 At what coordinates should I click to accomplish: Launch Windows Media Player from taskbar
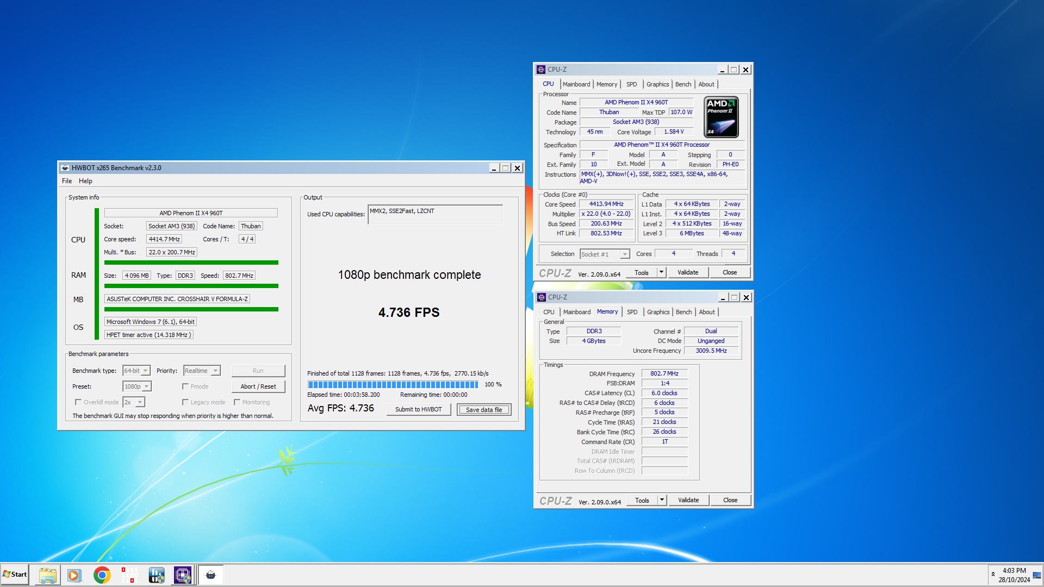pyautogui.click(x=74, y=575)
